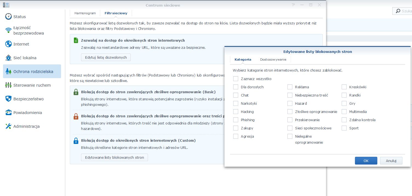
Task: Click the green document icon for allowed sites
Action: point(76,41)
